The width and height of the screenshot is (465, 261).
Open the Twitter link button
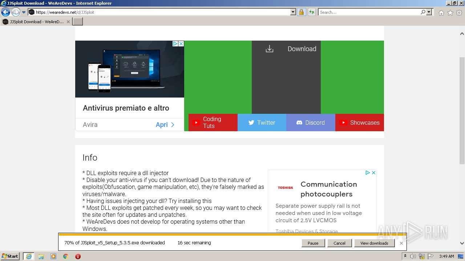[262, 123]
